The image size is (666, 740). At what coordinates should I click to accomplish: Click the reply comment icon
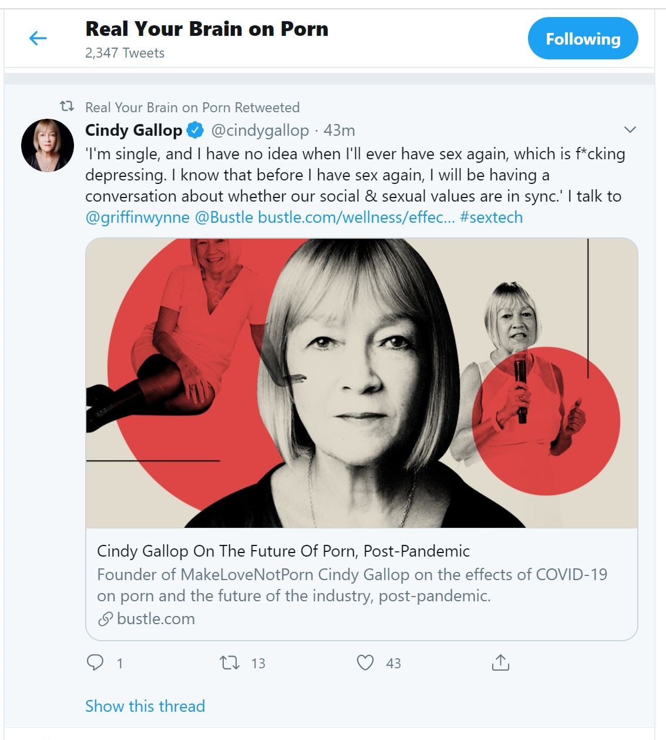(x=95, y=662)
